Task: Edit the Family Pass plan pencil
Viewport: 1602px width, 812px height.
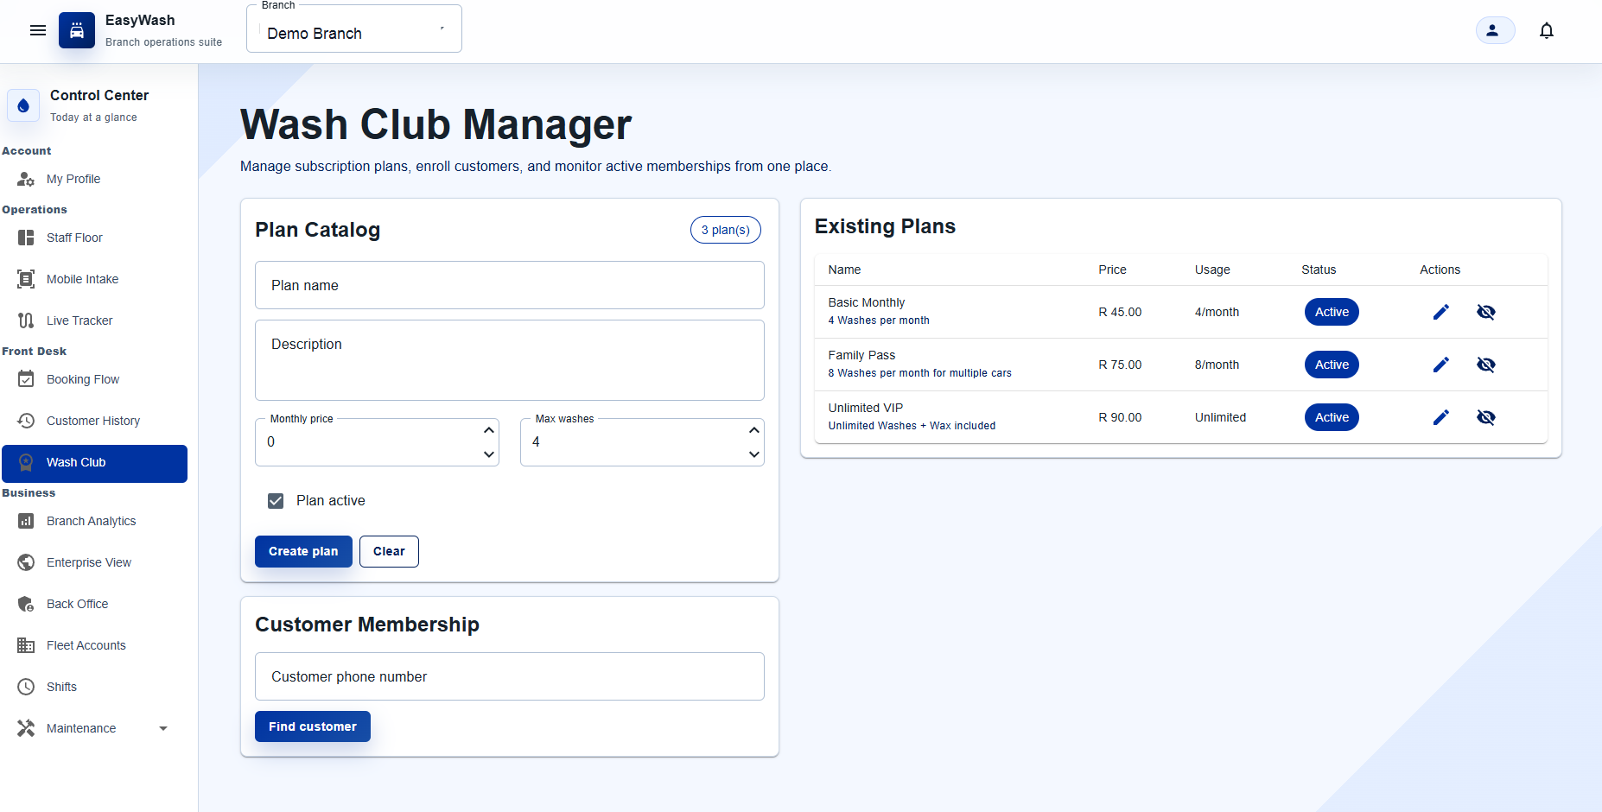Action: click(x=1440, y=365)
